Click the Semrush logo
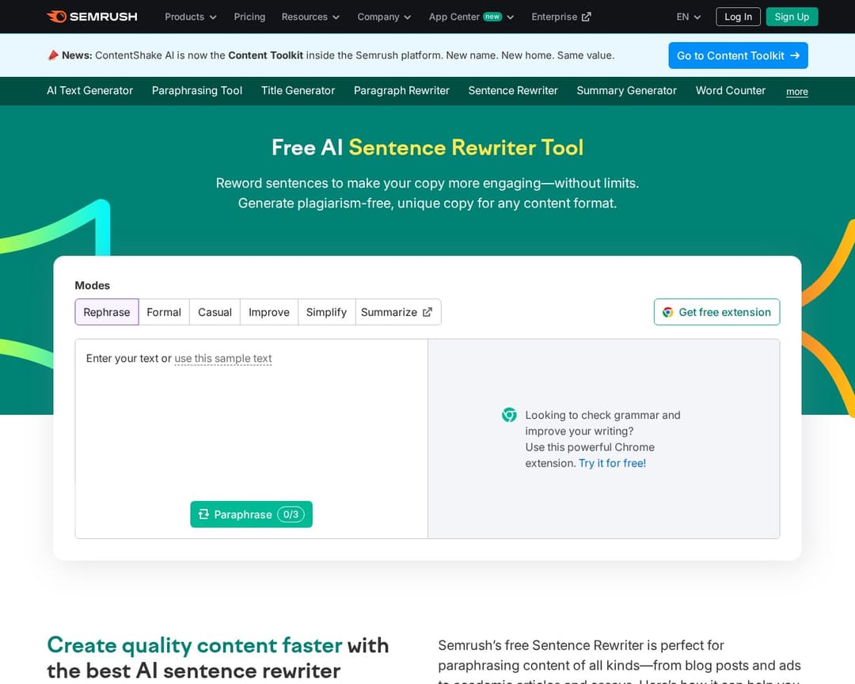Viewport: 855px width, 684px height. [92, 16]
